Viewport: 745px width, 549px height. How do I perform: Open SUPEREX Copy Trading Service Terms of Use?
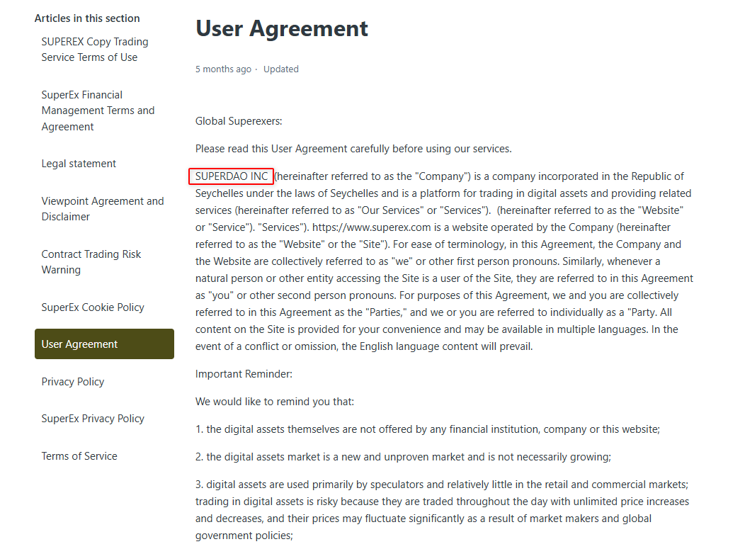tap(95, 50)
